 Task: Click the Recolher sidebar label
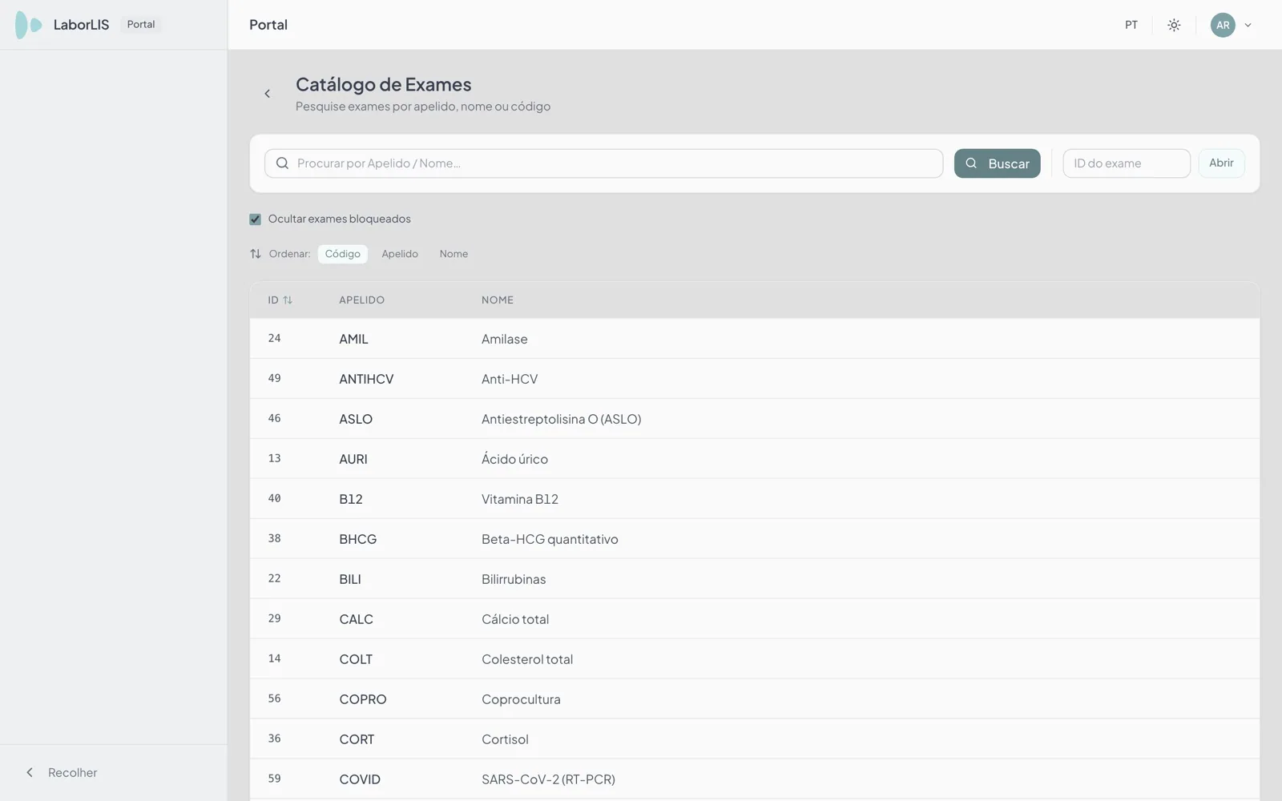point(73,773)
